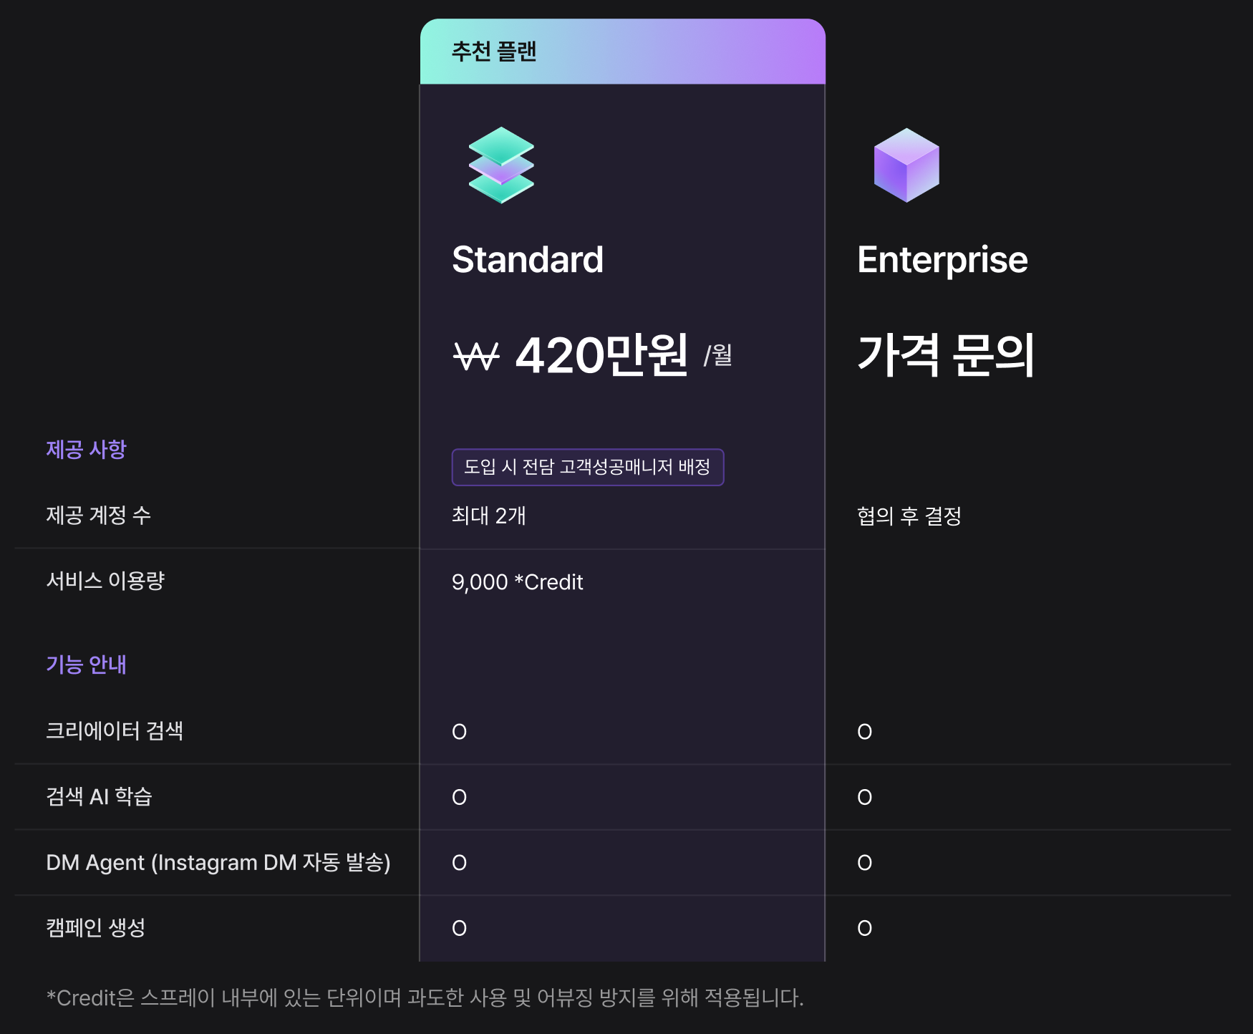Screen dimensions: 1253x1034
Task: Select the 추천 플랜 gradient banner
Action: 623,52
